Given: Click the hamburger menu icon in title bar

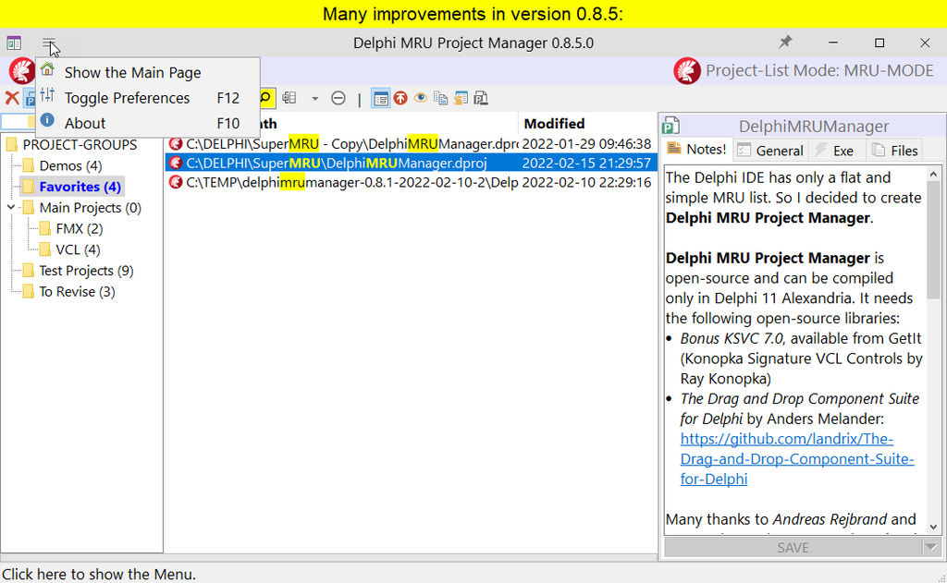Looking at the screenshot, I should pyautogui.click(x=49, y=43).
